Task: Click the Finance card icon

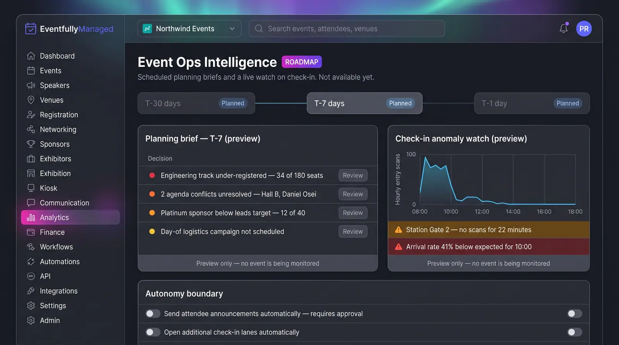Action: tap(31, 232)
